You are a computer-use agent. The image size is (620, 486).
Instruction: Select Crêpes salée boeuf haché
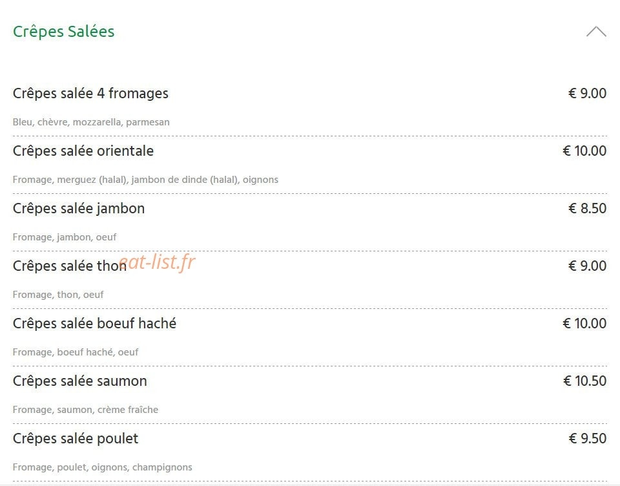pos(94,323)
